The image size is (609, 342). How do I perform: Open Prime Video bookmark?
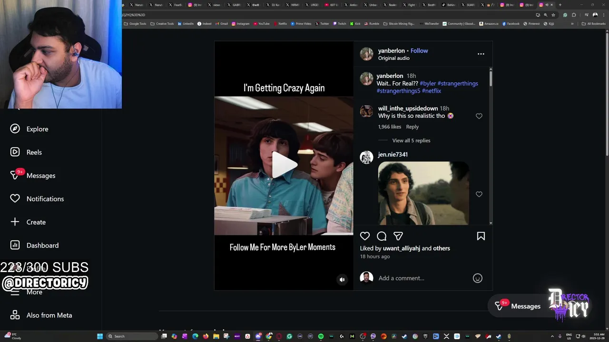click(301, 24)
